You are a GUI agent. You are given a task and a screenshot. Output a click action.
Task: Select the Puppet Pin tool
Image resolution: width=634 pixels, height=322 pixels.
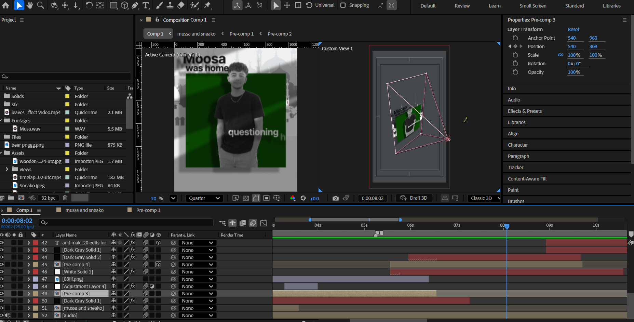click(x=207, y=5)
